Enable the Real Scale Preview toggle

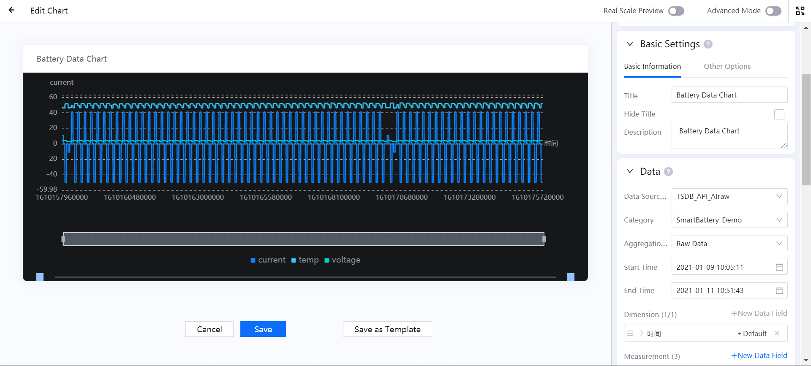676,11
